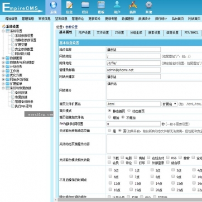Select 动态首页 radio button

coord(129,110)
